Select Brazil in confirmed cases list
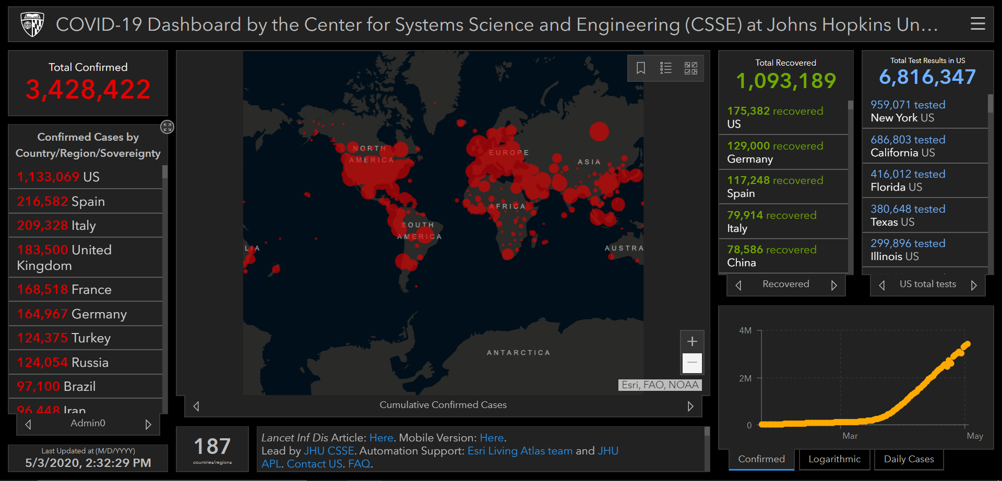The width and height of the screenshot is (1002, 481). tap(86, 386)
